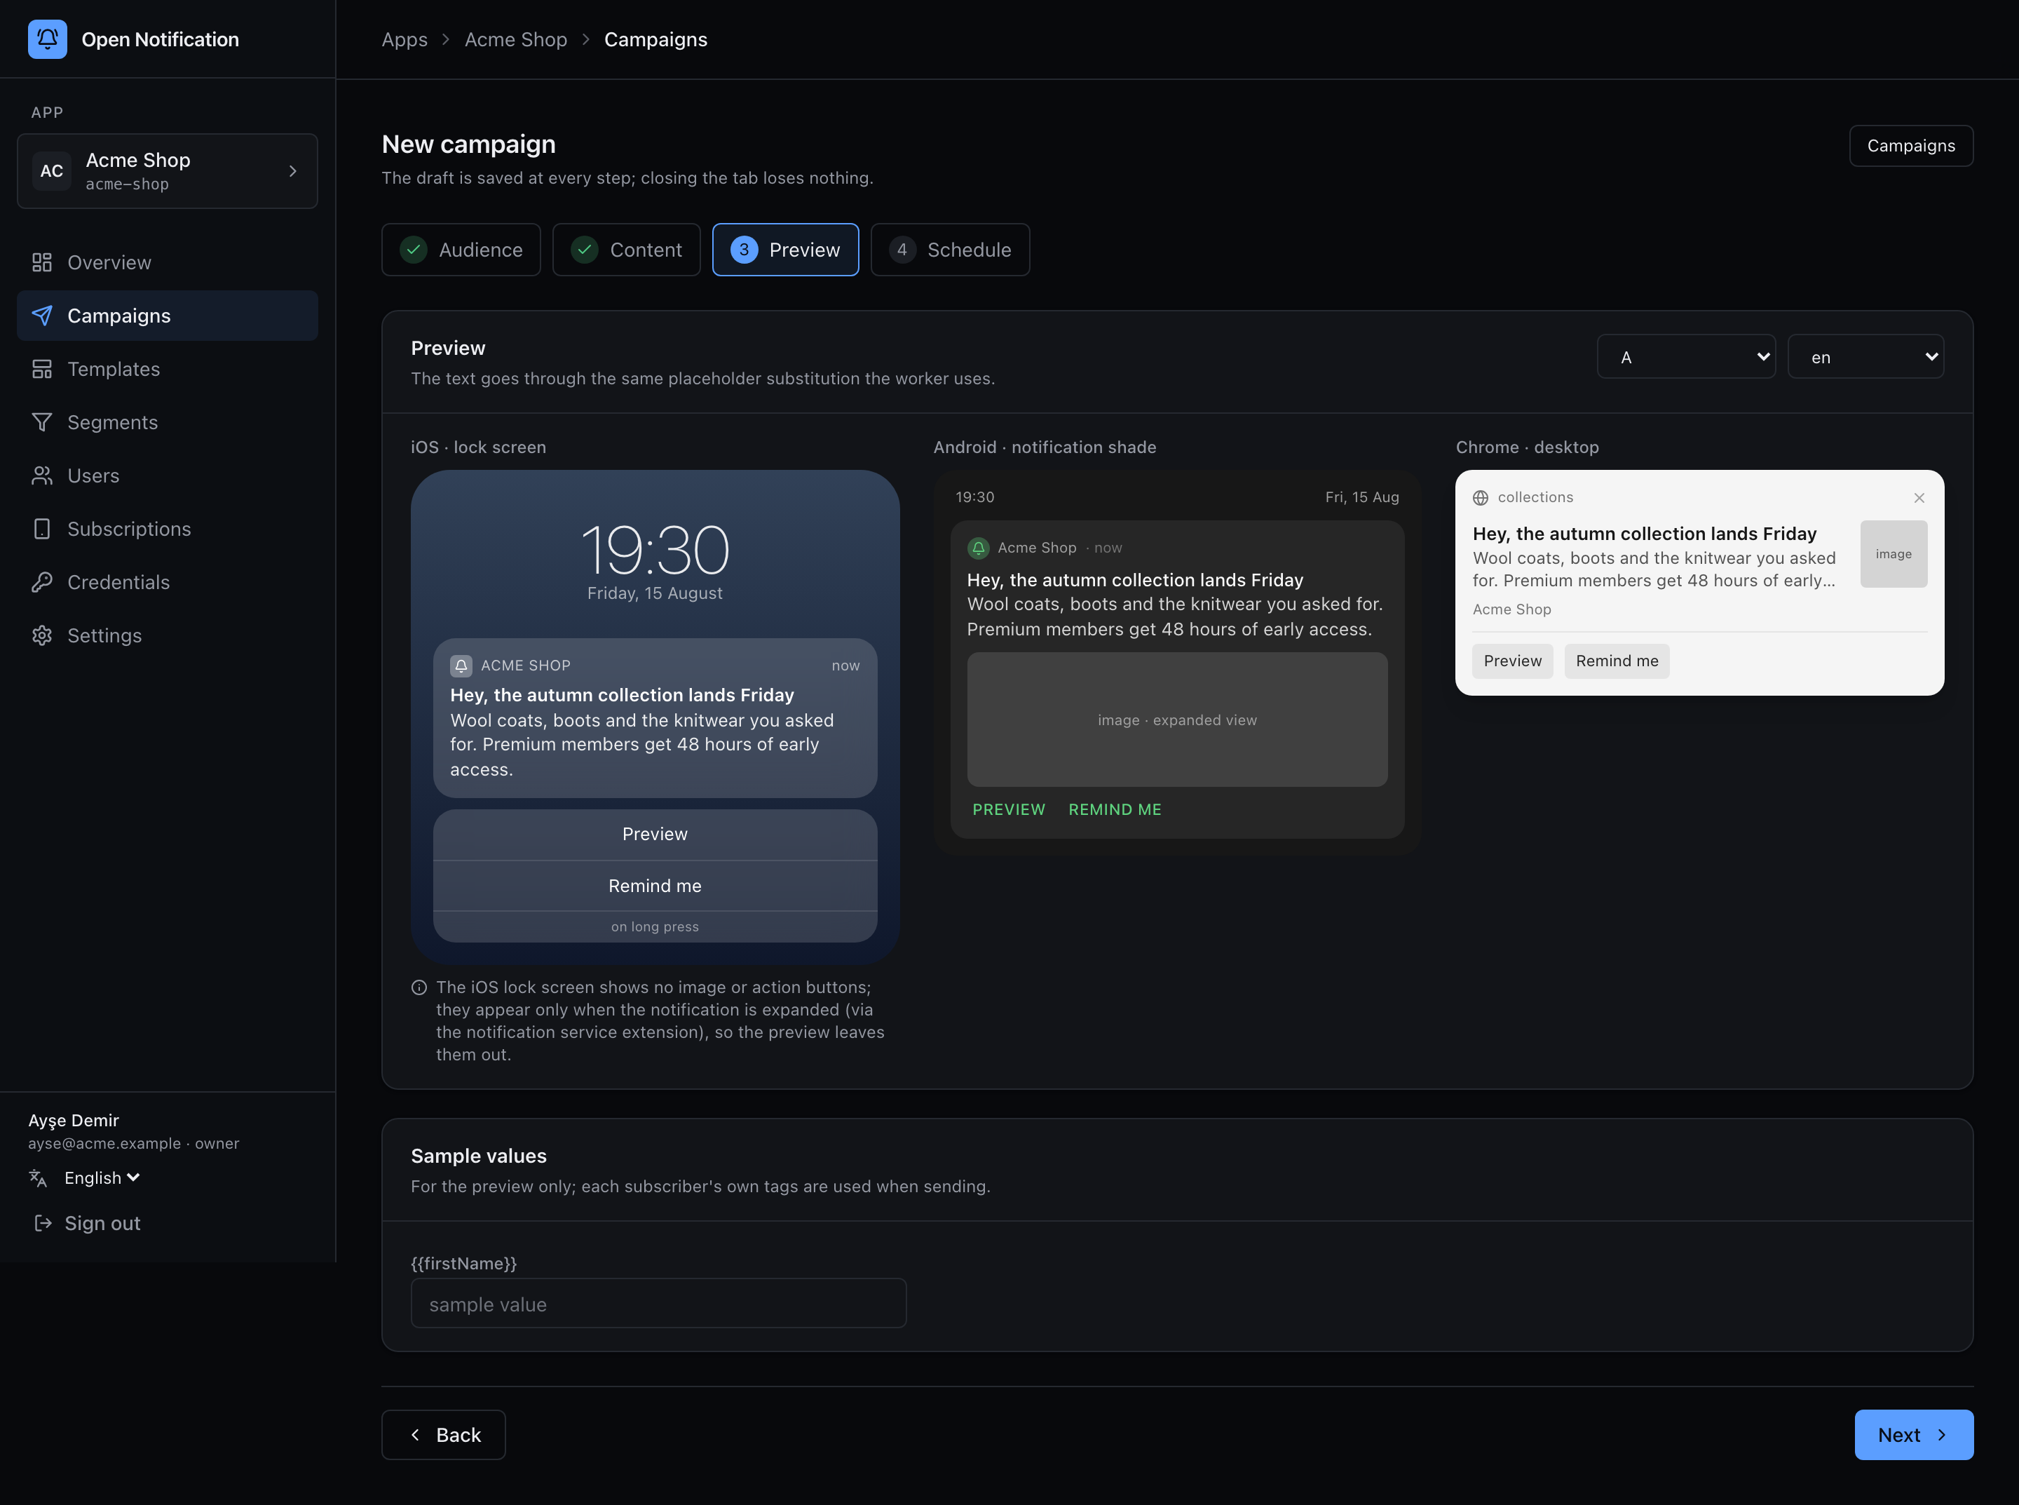Image resolution: width=2019 pixels, height=1505 pixels.
Task: Jump to the Schedule step tab
Action: [950, 250]
